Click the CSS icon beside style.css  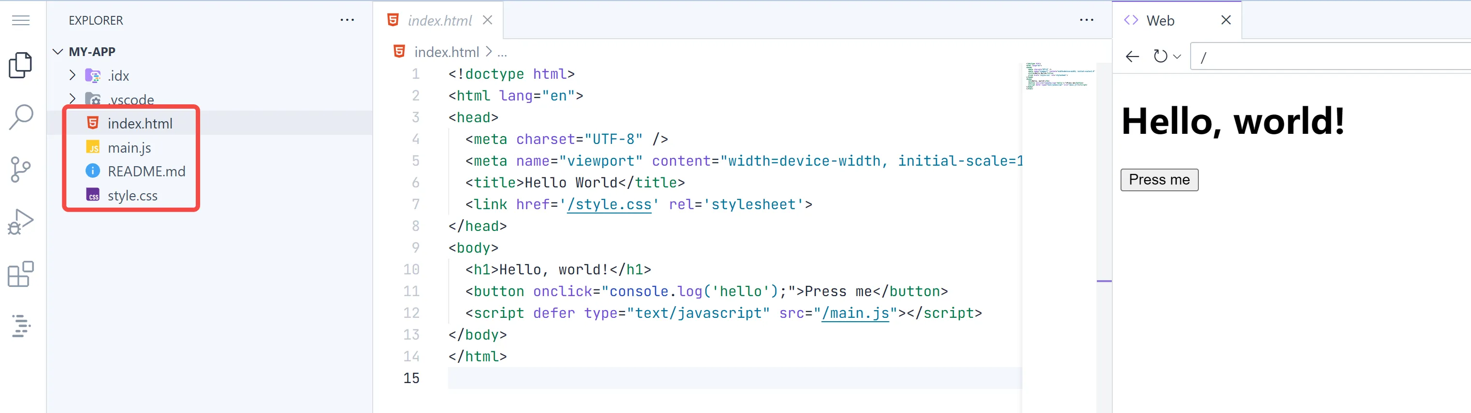click(92, 195)
